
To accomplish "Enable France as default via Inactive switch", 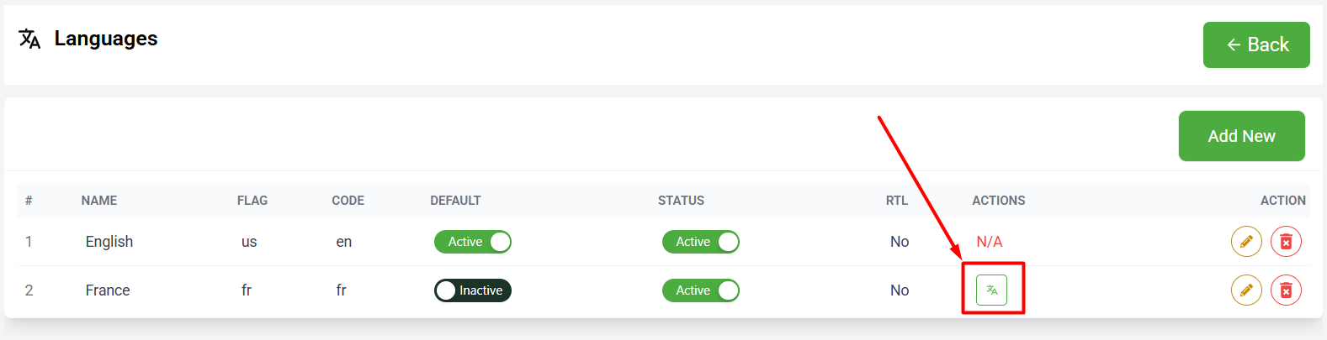I will pos(473,290).
